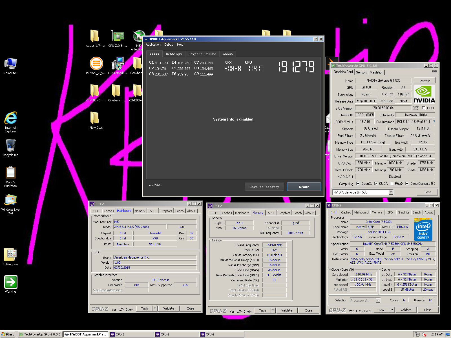Screen dimensions: 451x338
Task: Click the show desktop tray icon
Action: (448, 334)
